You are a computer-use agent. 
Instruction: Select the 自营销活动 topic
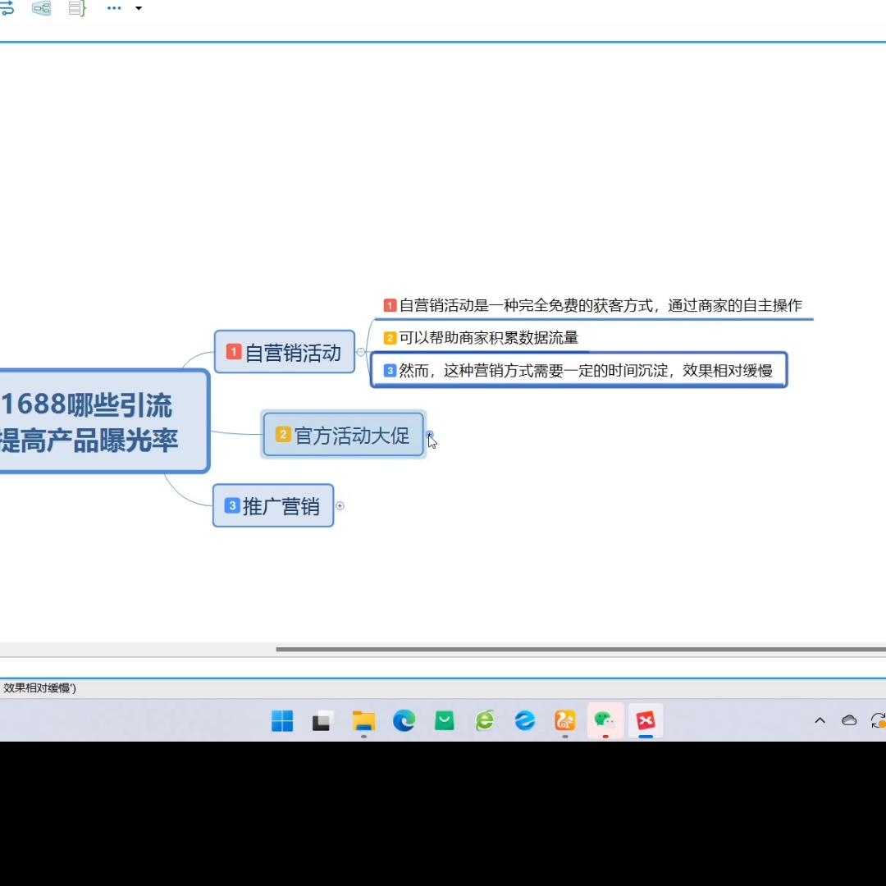(x=284, y=352)
